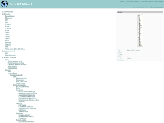
Task: Open the Карта мозга entry
Action: [x=20, y=80]
